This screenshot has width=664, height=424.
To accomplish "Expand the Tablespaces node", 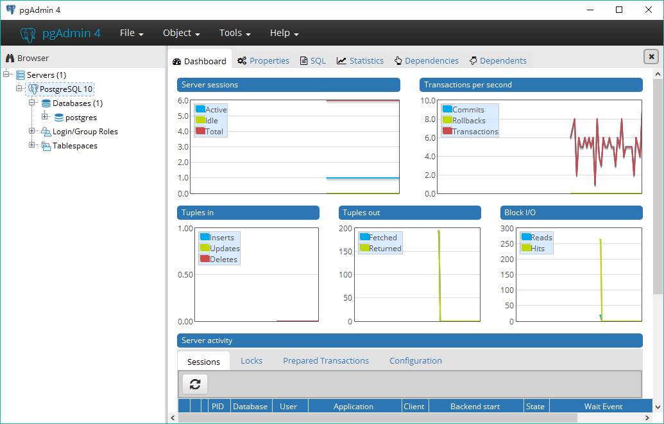I will (x=32, y=145).
